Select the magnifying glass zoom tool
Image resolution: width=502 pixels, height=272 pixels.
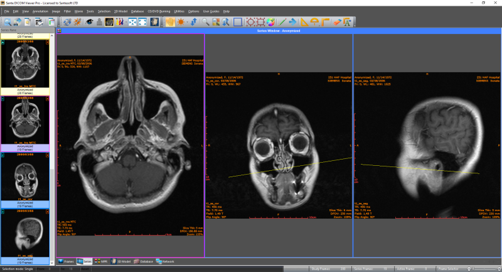point(205,22)
